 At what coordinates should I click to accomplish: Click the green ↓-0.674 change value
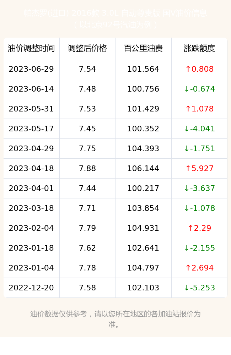coord(199,89)
